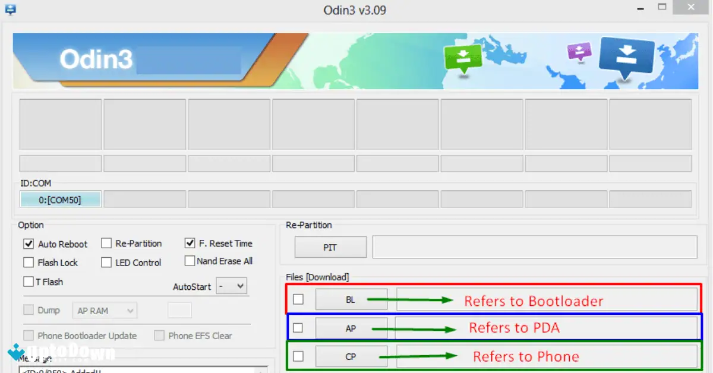Enable Nand Erase All
The image size is (713, 373).
190,260
